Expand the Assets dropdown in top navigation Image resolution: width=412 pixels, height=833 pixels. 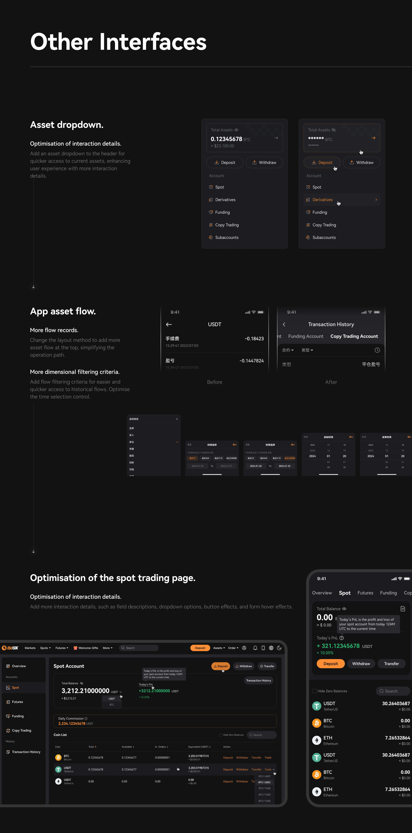tap(219, 648)
